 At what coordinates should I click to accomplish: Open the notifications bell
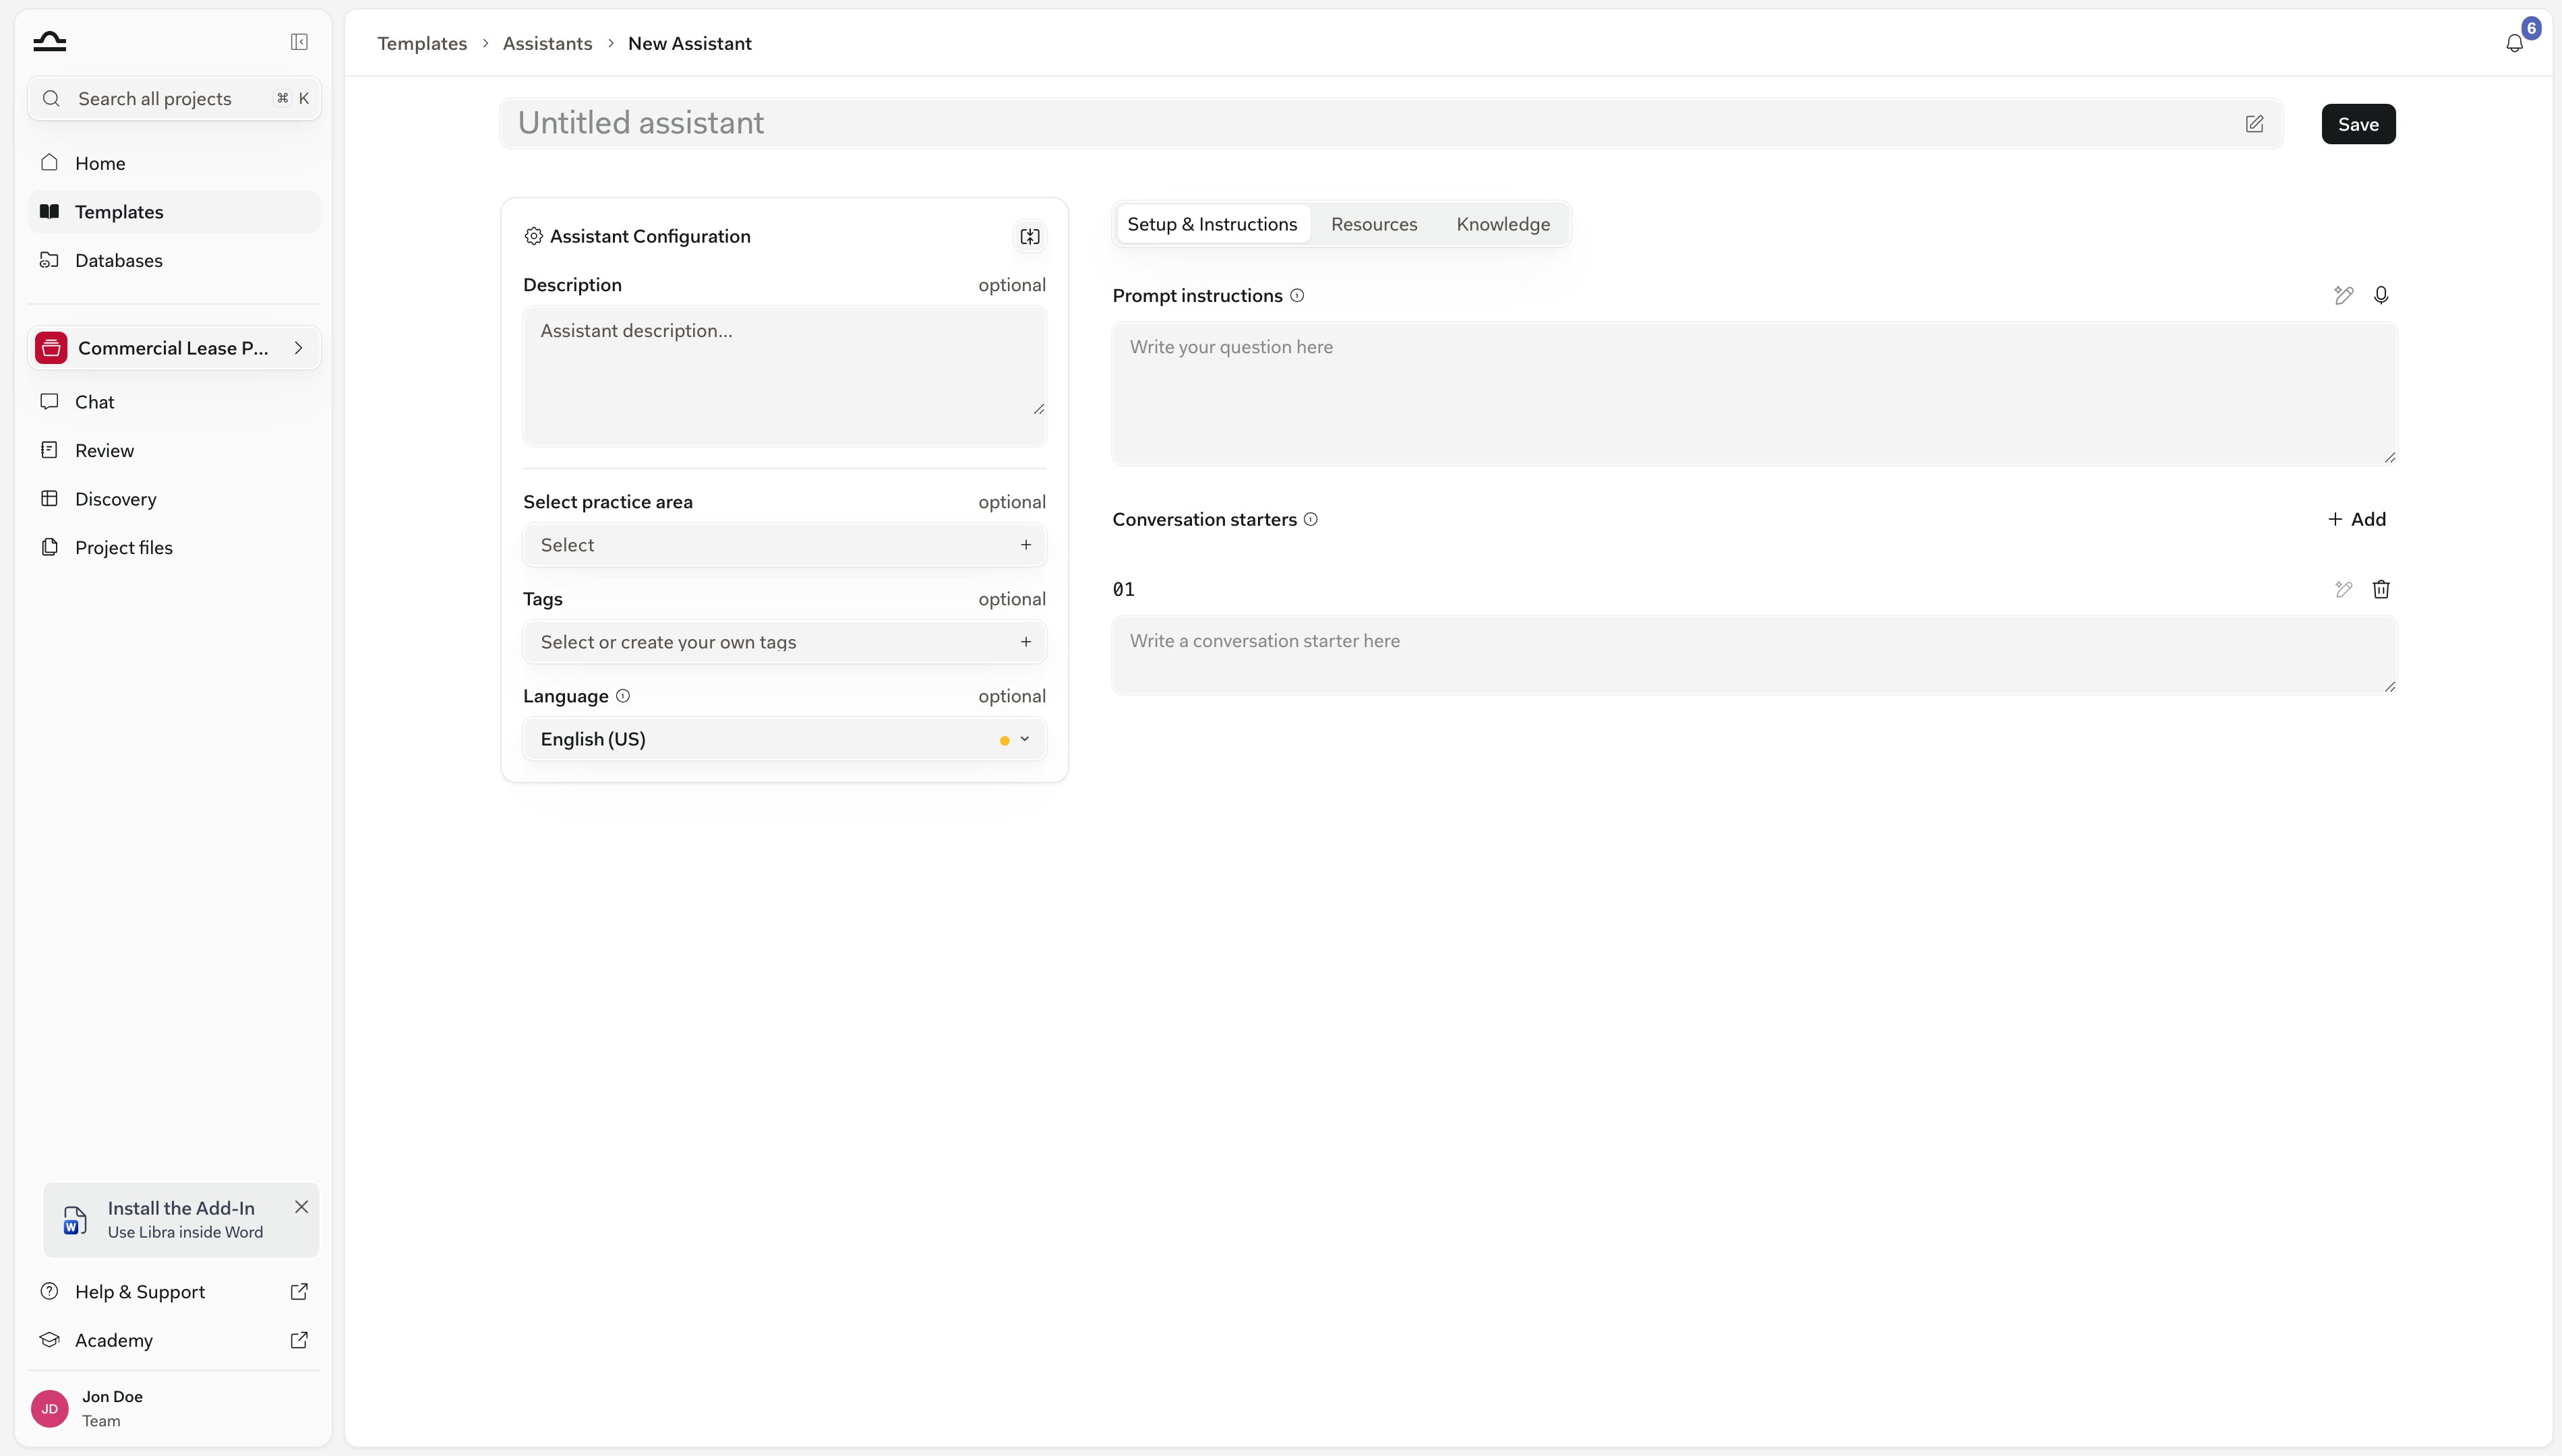[2514, 43]
